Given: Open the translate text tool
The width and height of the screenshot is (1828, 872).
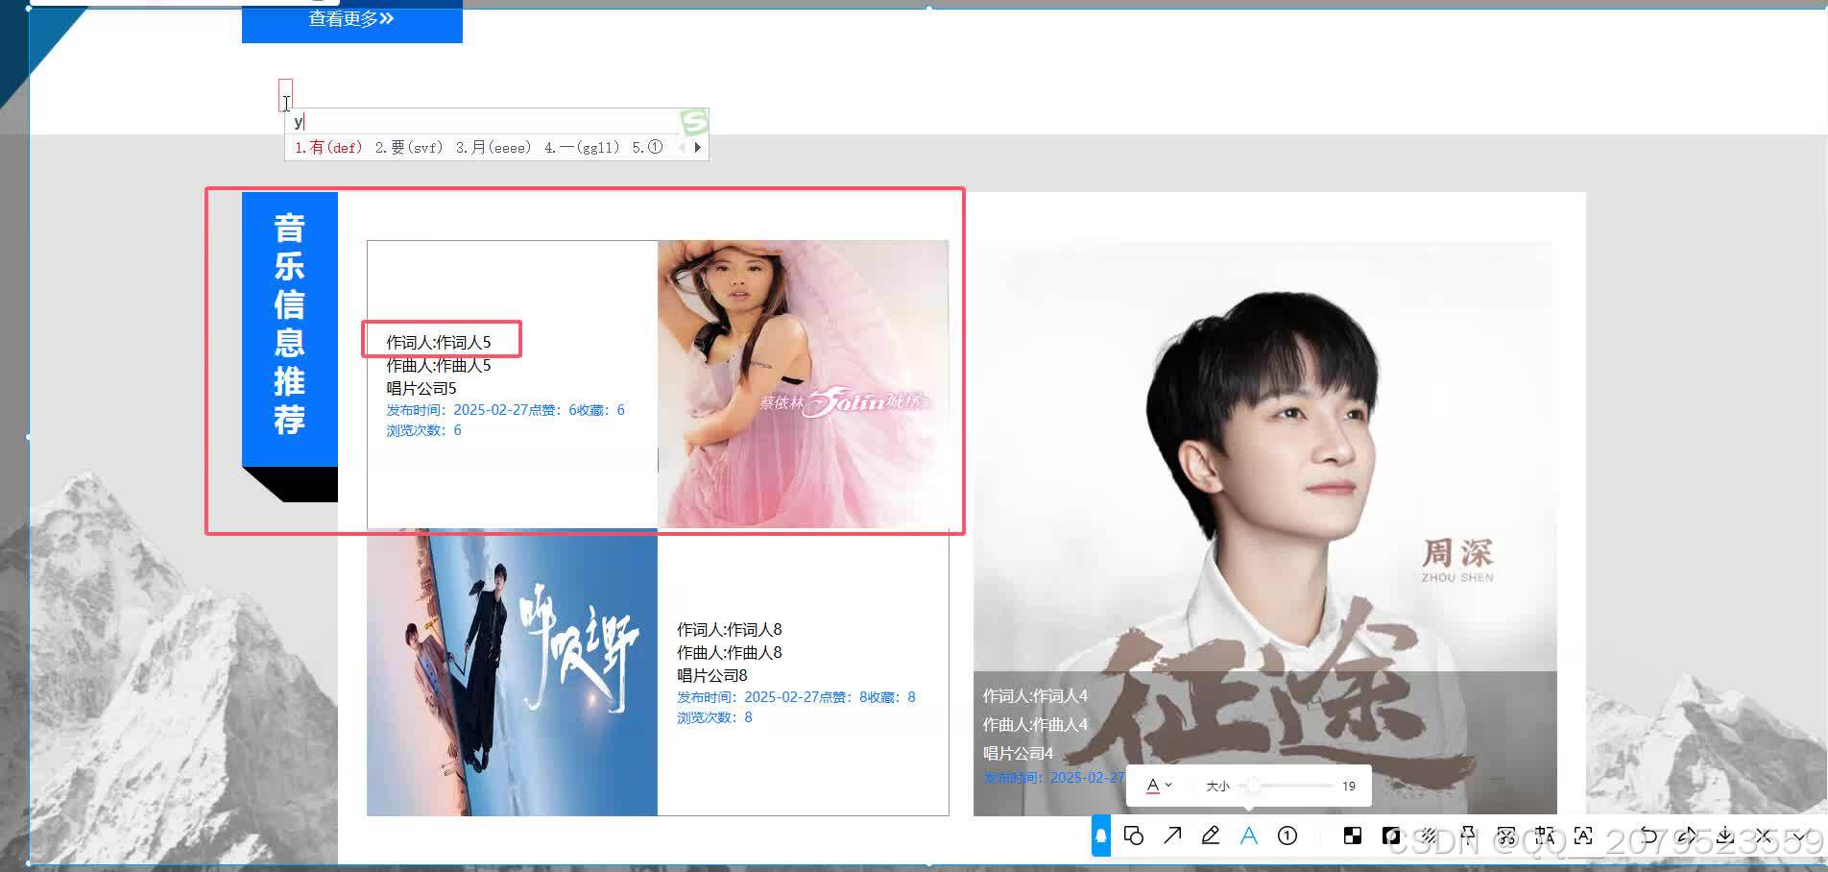Looking at the screenshot, I should click(1545, 836).
